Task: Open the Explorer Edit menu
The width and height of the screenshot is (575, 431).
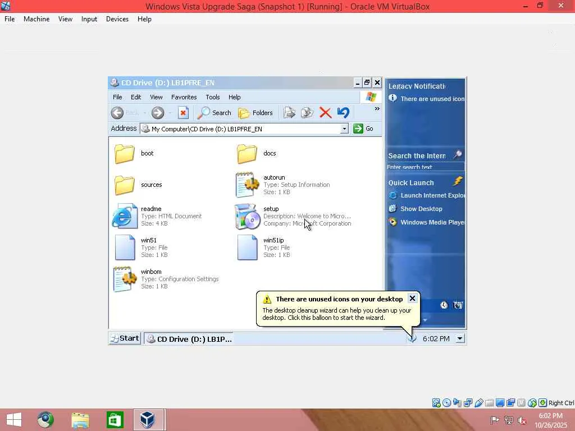Action: [x=136, y=97]
